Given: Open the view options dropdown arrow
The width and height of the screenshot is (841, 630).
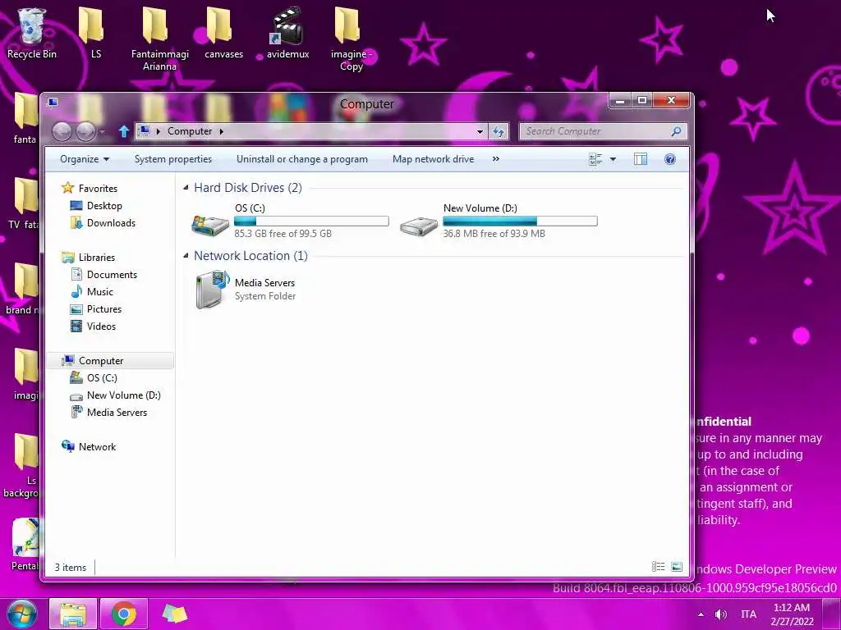Looking at the screenshot, I should 613,159.
